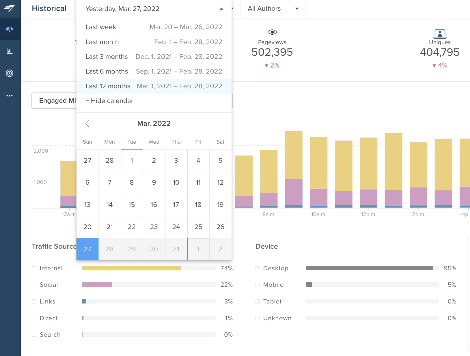Select March 26 in the calendar
The width and height of the screenshot is (470, 356).
pyautogui.click(x=220, y=227)
